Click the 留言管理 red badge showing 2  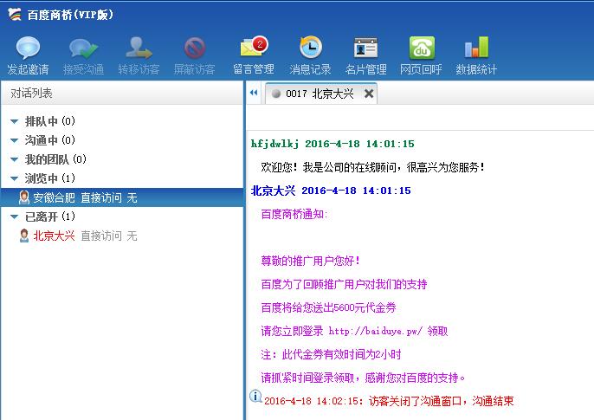point(260,44)
